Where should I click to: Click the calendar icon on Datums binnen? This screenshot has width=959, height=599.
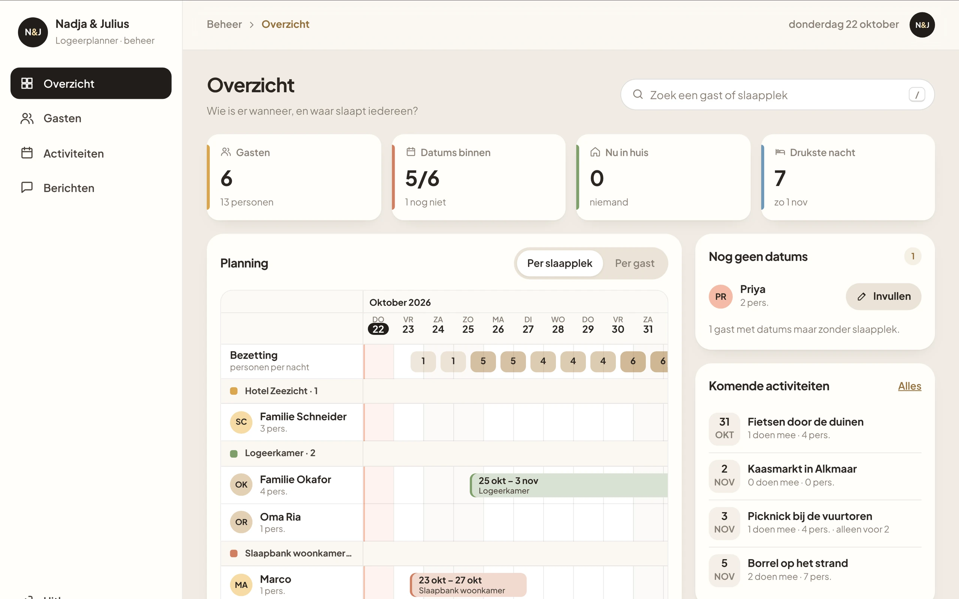pos(411,152)
